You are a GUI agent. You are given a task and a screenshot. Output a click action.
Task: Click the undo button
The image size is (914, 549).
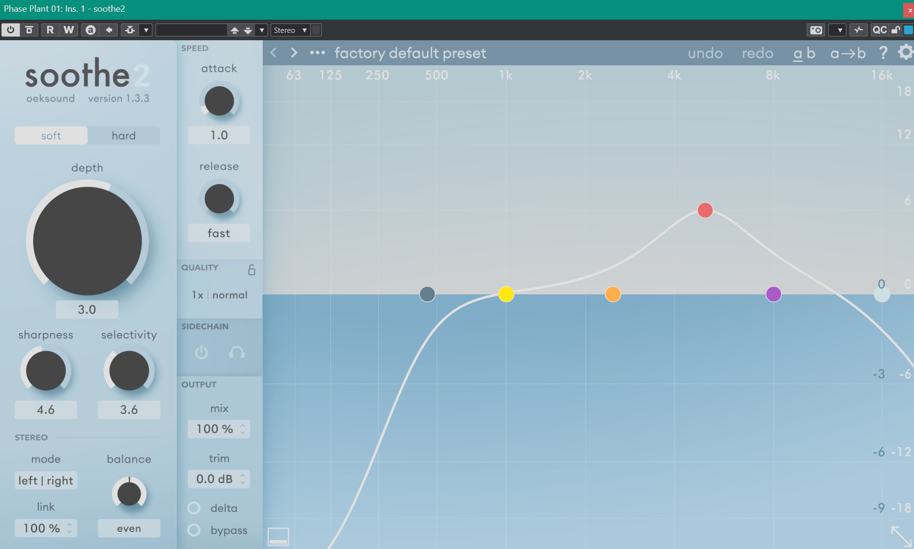point(705,53)
